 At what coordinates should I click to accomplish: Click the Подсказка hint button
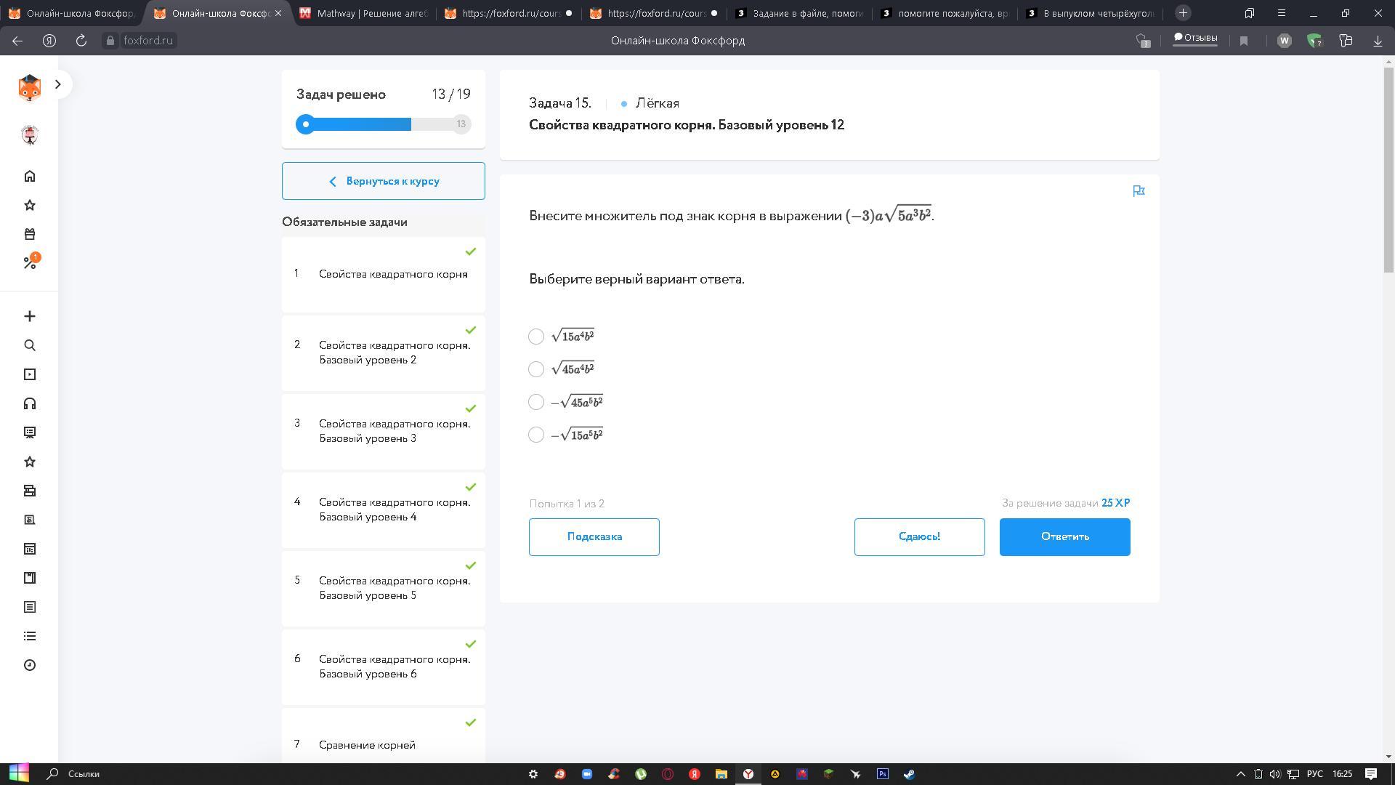pyautogui.click(x=594, y=537)
